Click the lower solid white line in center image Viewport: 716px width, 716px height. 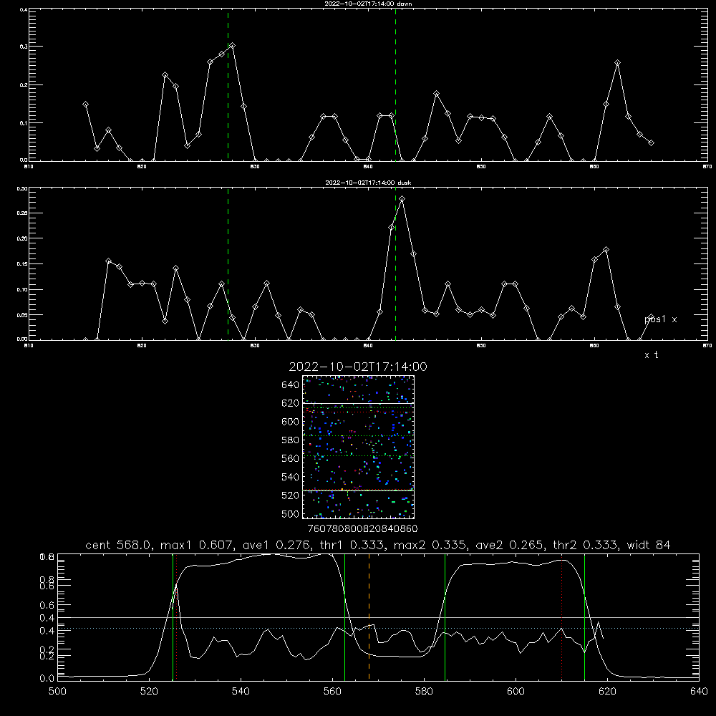point(358,490)
